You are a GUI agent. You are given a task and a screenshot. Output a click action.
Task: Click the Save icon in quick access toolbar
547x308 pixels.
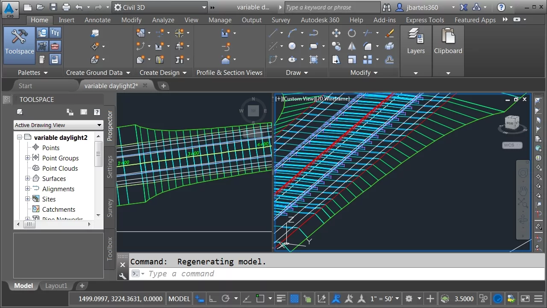pos(53,7)
